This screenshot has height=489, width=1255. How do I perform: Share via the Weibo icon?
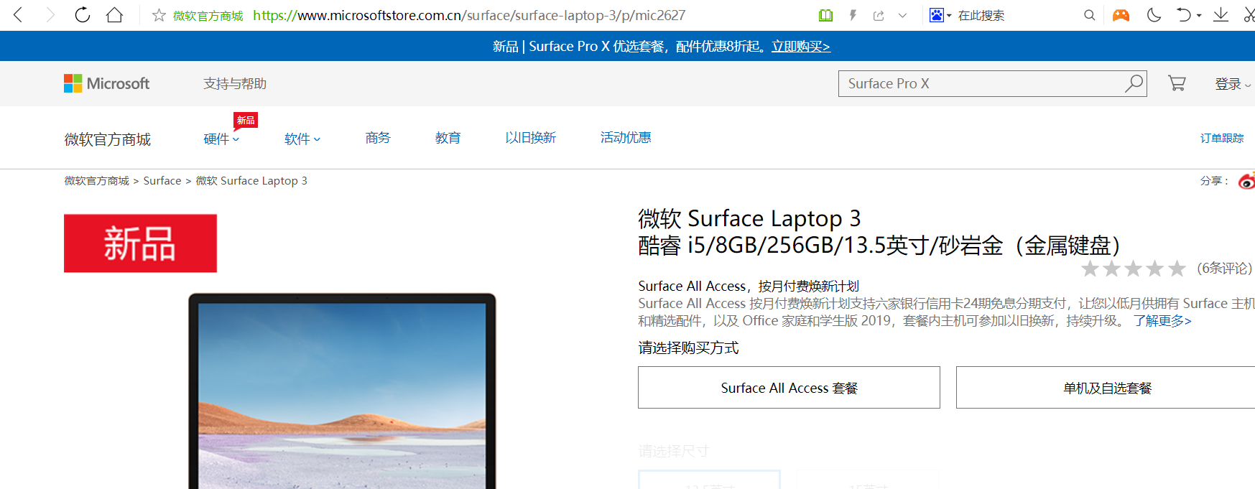[1246, 180]
